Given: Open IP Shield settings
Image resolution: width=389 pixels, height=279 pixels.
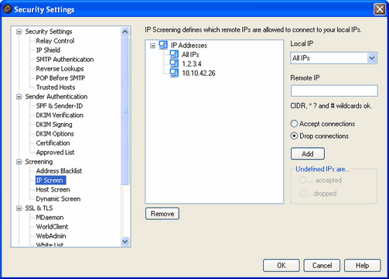Looking at the screenshot, I should point(48,50).
